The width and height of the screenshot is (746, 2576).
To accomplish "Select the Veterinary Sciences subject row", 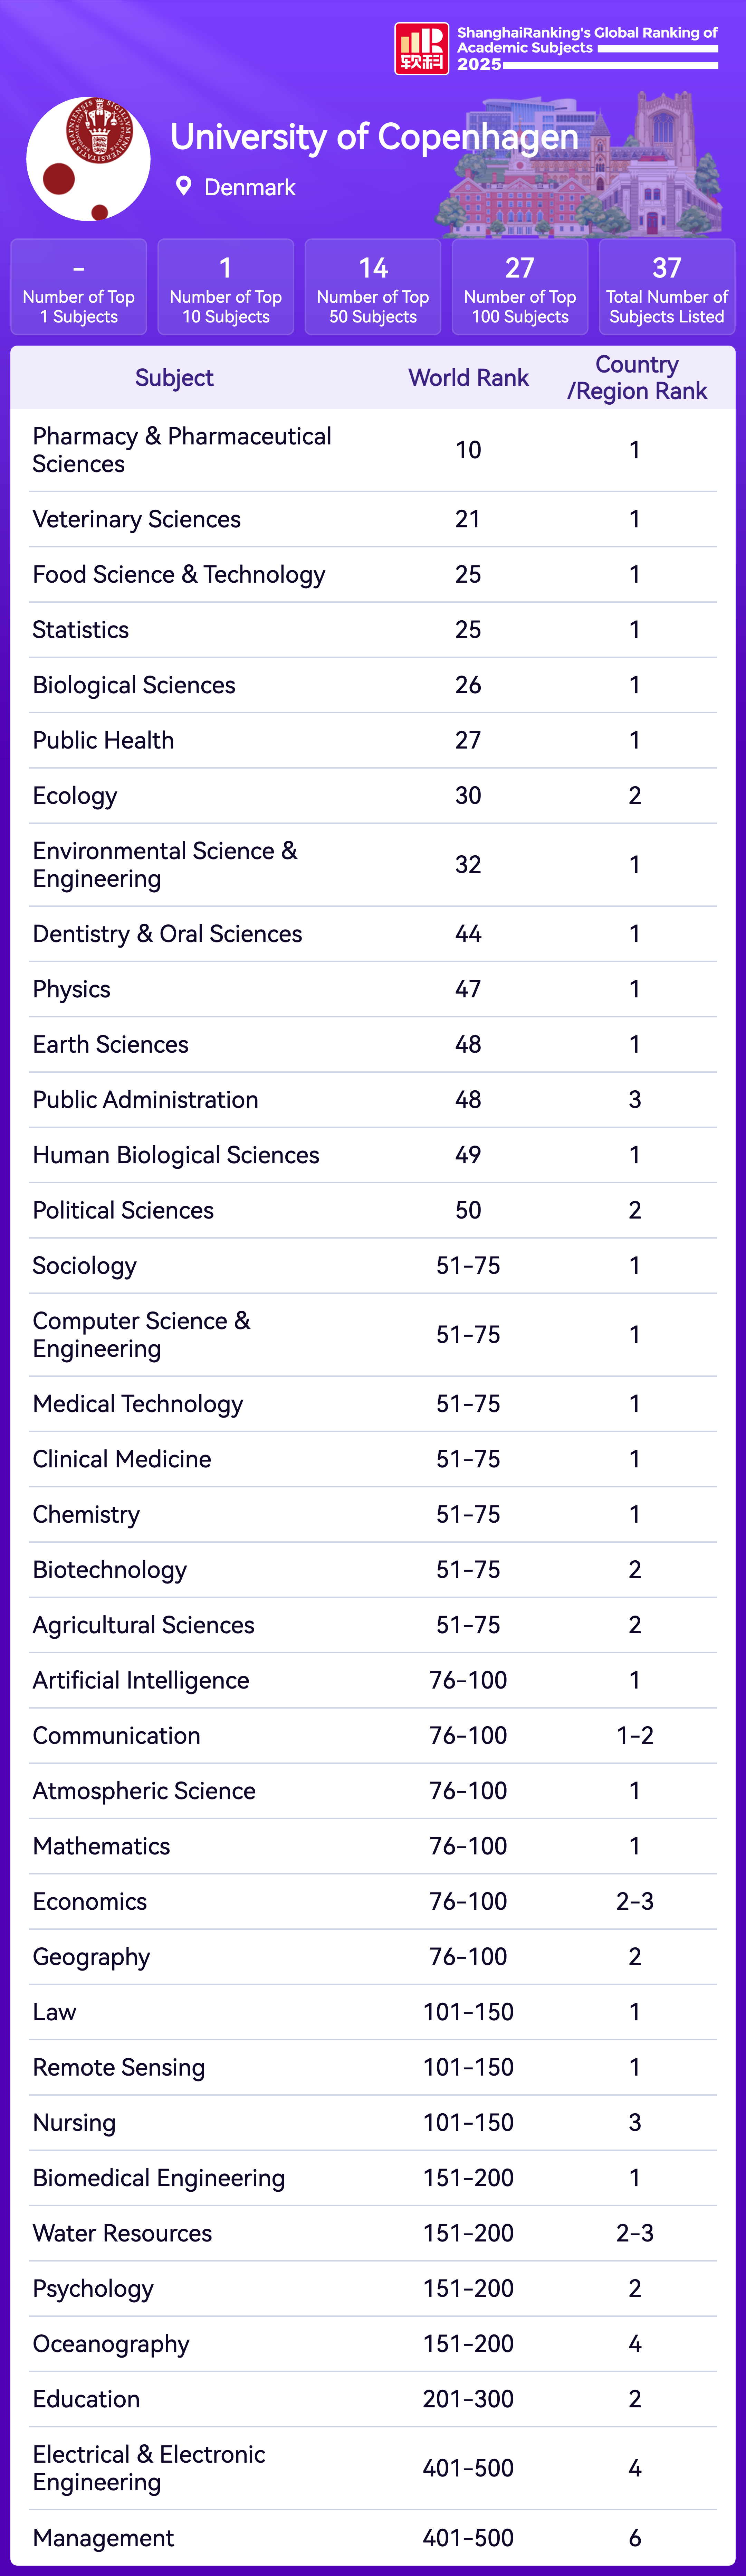I will pyautogui.click(x=137, y=519).
